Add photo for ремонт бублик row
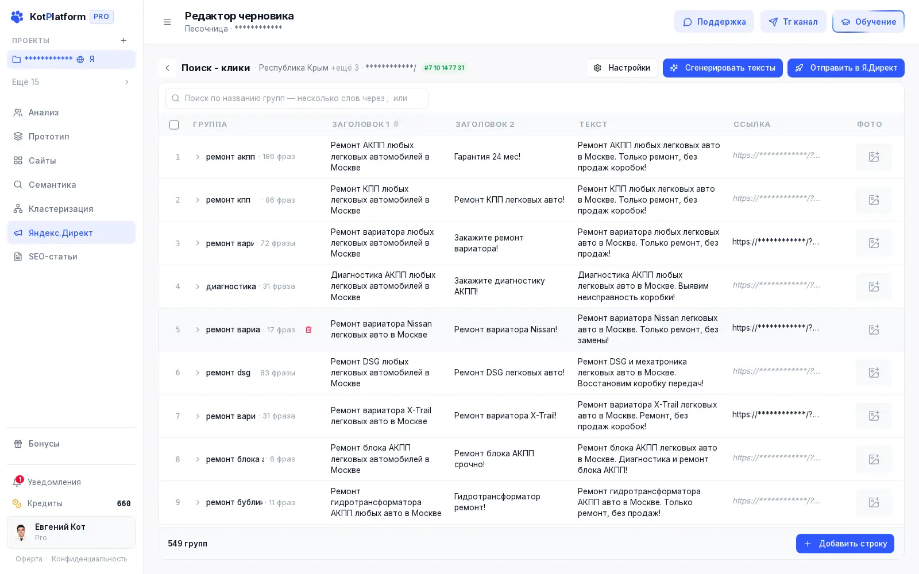 coord(874,502)
